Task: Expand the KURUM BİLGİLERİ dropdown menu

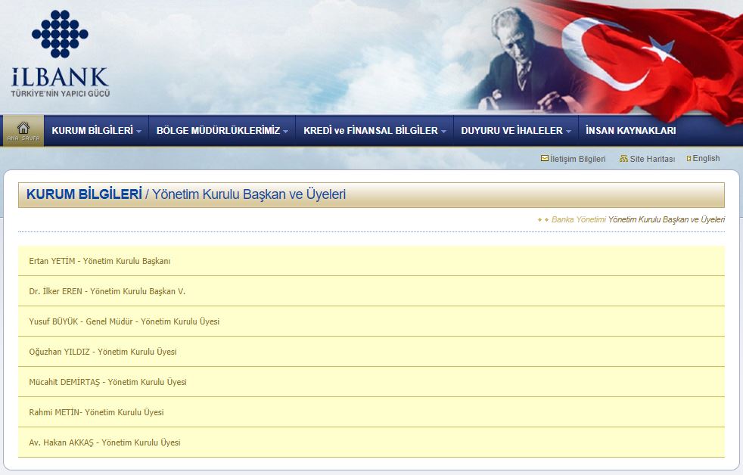Action: click(x=96, y=131)
